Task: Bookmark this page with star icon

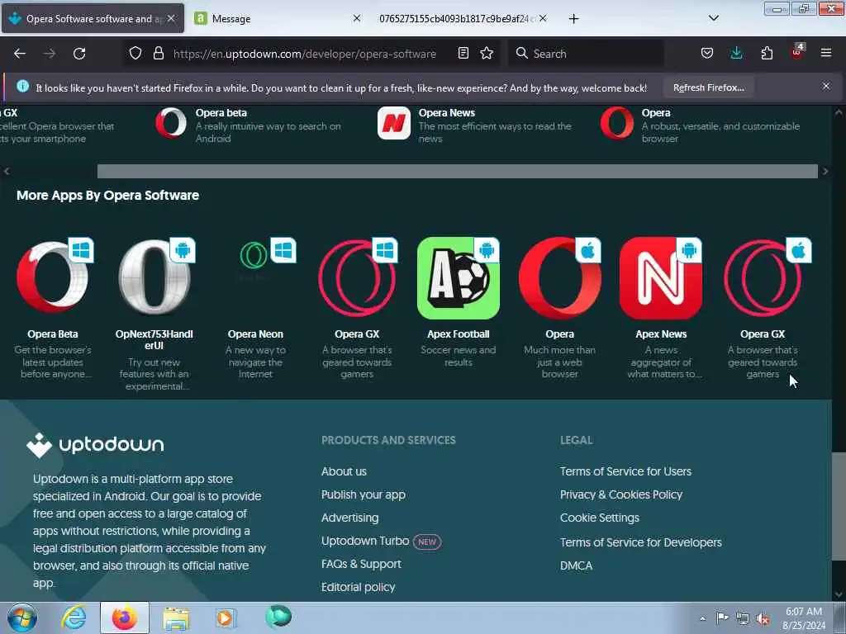Action: (x=487, y=54)
